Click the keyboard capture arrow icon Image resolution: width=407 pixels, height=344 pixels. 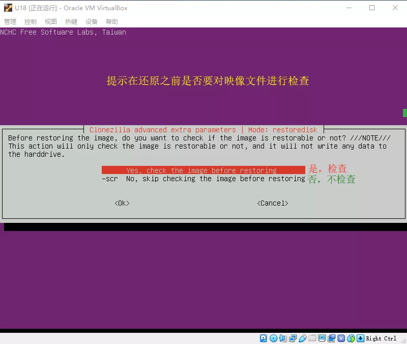coord(360,338)
